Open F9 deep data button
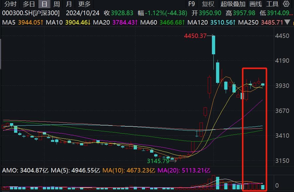Image resolution: width=294 pixels, height=192 pixels. (x=191, y=4)
